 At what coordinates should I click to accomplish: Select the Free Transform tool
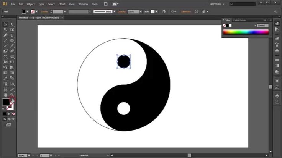pyautogui.click(x=12, y=62)
